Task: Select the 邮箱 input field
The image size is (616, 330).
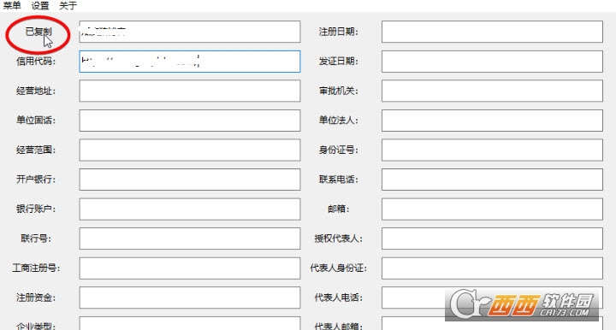Action: [x=492, y=209]
